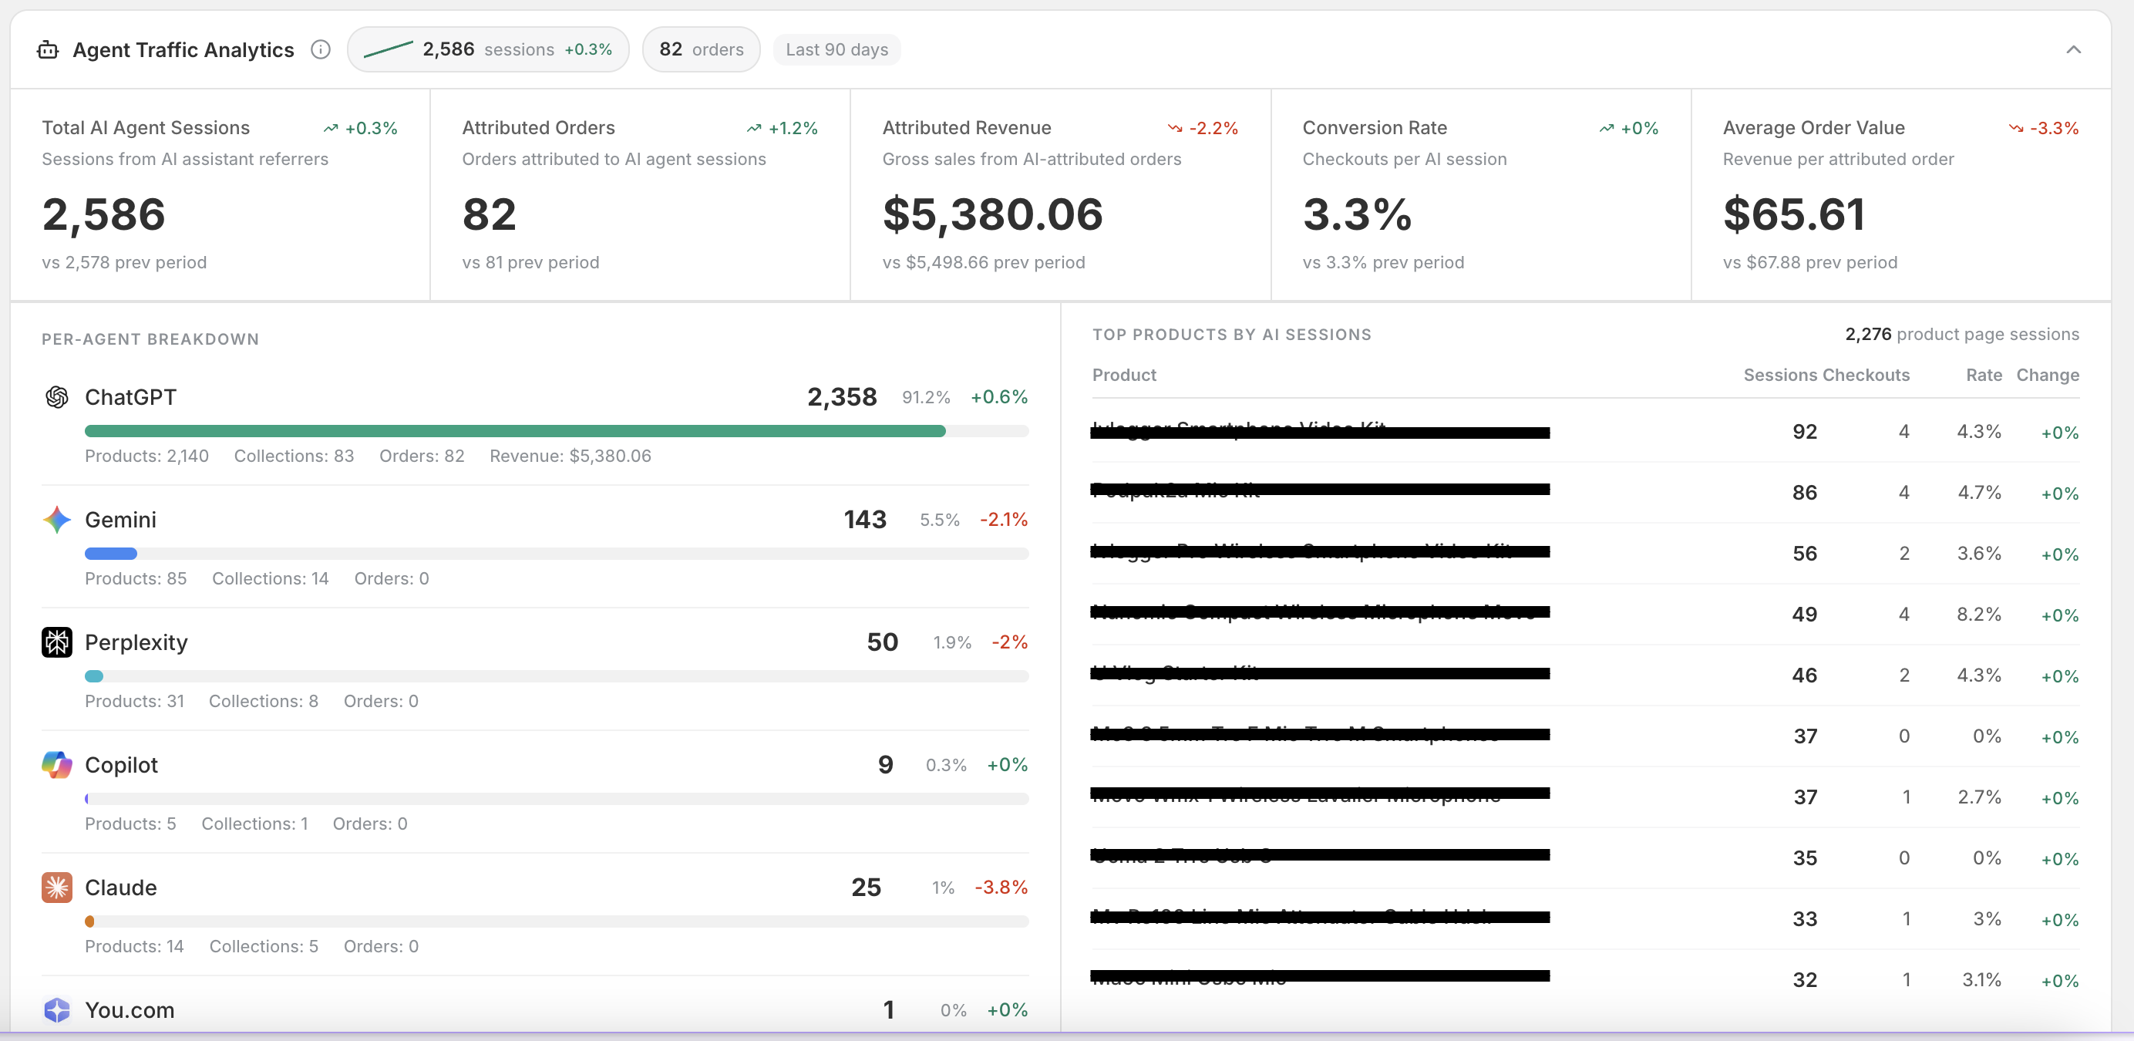2134x1041 pixels.
Task: Click the $65.61 average order value
Action: pos(1793,214)
